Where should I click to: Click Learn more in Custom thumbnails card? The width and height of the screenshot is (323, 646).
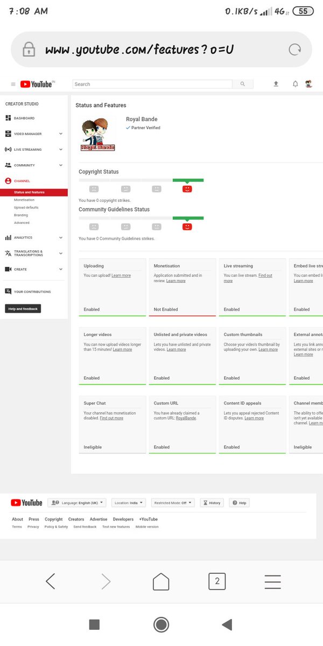268,349
